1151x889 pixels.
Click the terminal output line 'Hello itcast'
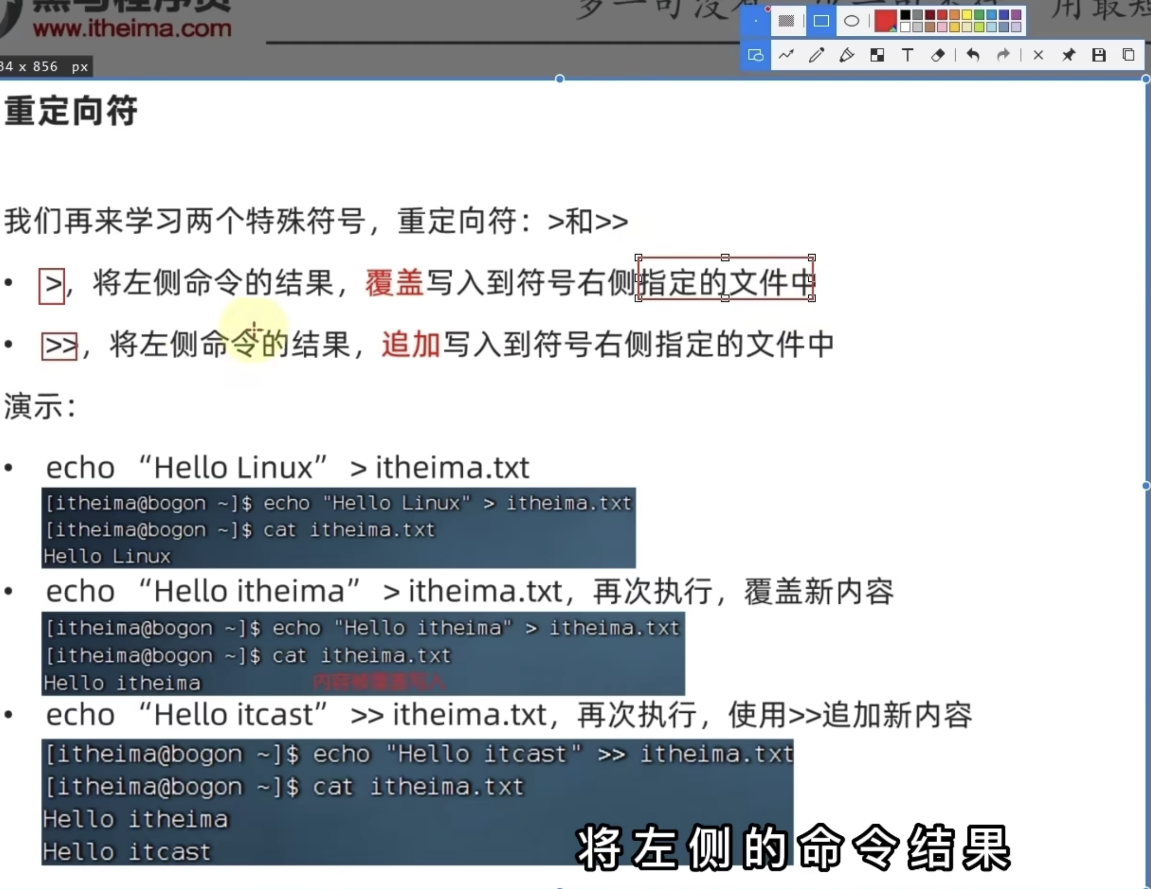coord(126,852)
